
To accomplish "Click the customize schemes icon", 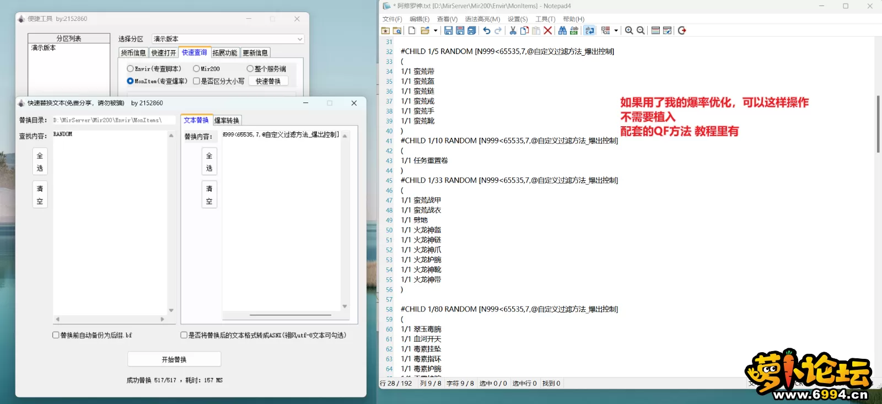I will [667, 30].
